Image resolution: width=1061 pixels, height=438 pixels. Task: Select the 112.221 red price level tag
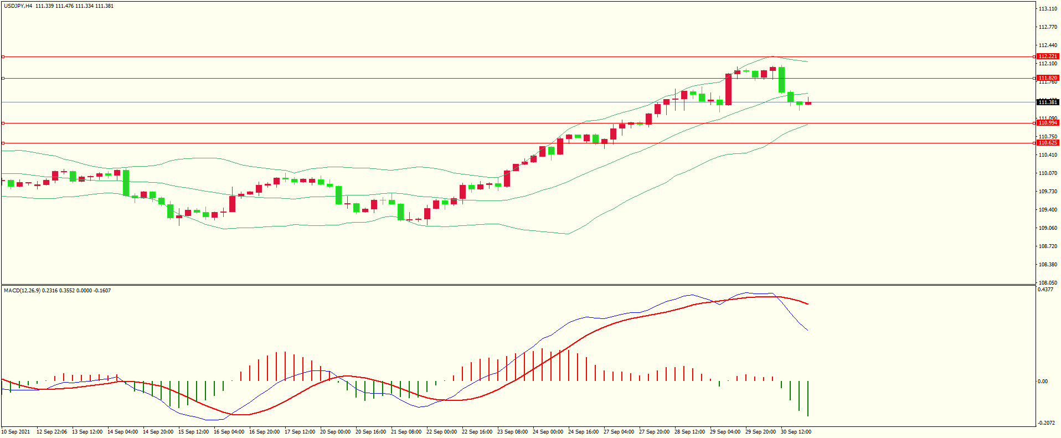(x=1048, y=56)
